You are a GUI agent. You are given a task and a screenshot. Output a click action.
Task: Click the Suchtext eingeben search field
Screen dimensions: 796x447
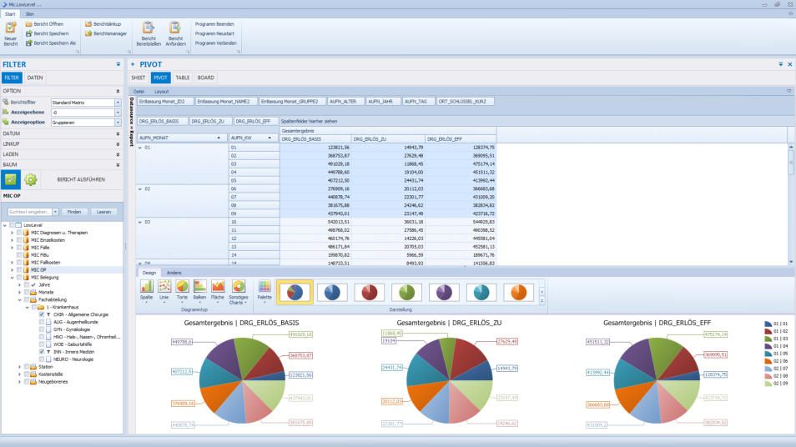click(30, 212)
